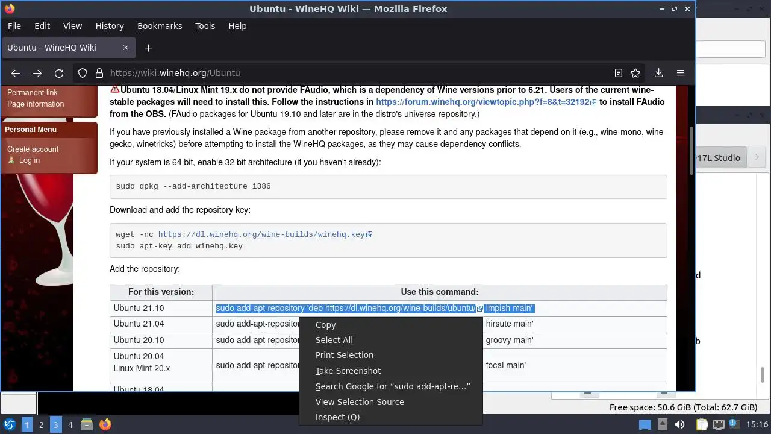Viewport: 771px width, 434px height.
Task: Choose Print Selection from the context menu
Action: [x=391, y=355]
